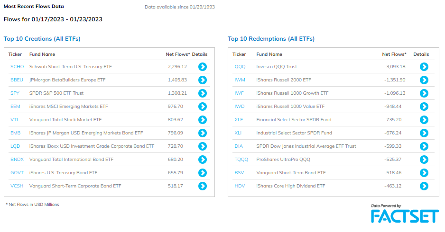The width and height of the screenshot is (445, 232).
Task: Select JPMorgan BetaBuilders Europe ETF name
Action: (67, 80)
